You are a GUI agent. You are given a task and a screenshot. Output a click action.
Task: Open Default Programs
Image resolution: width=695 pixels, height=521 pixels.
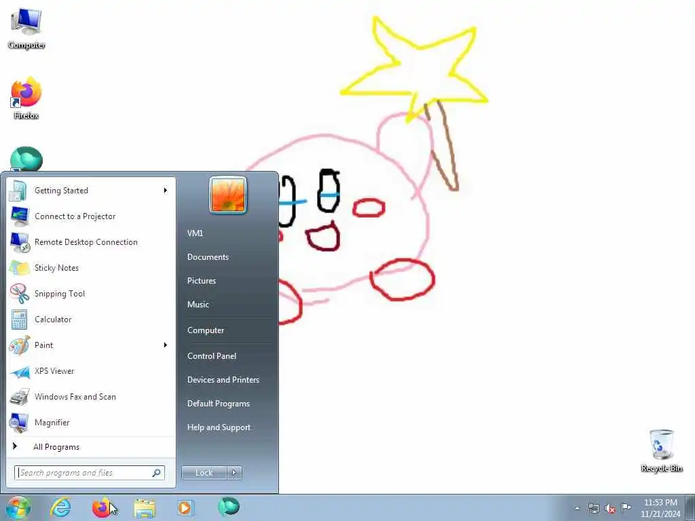point(219,404)
